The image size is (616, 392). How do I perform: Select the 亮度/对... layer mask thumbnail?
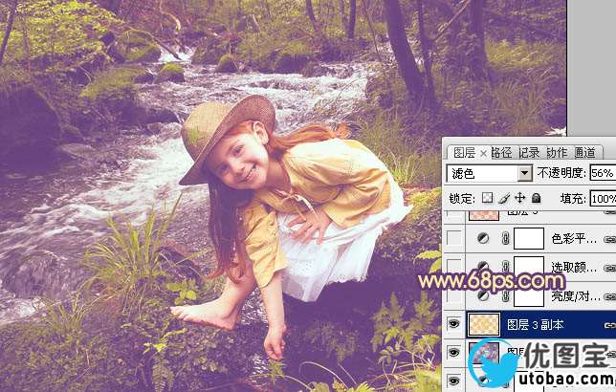point(529,296)
